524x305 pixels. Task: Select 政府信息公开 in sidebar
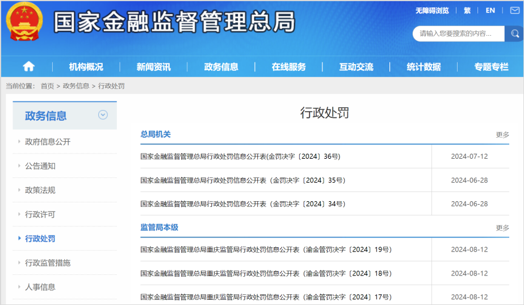pyautogui.click(x=48, y=142)
